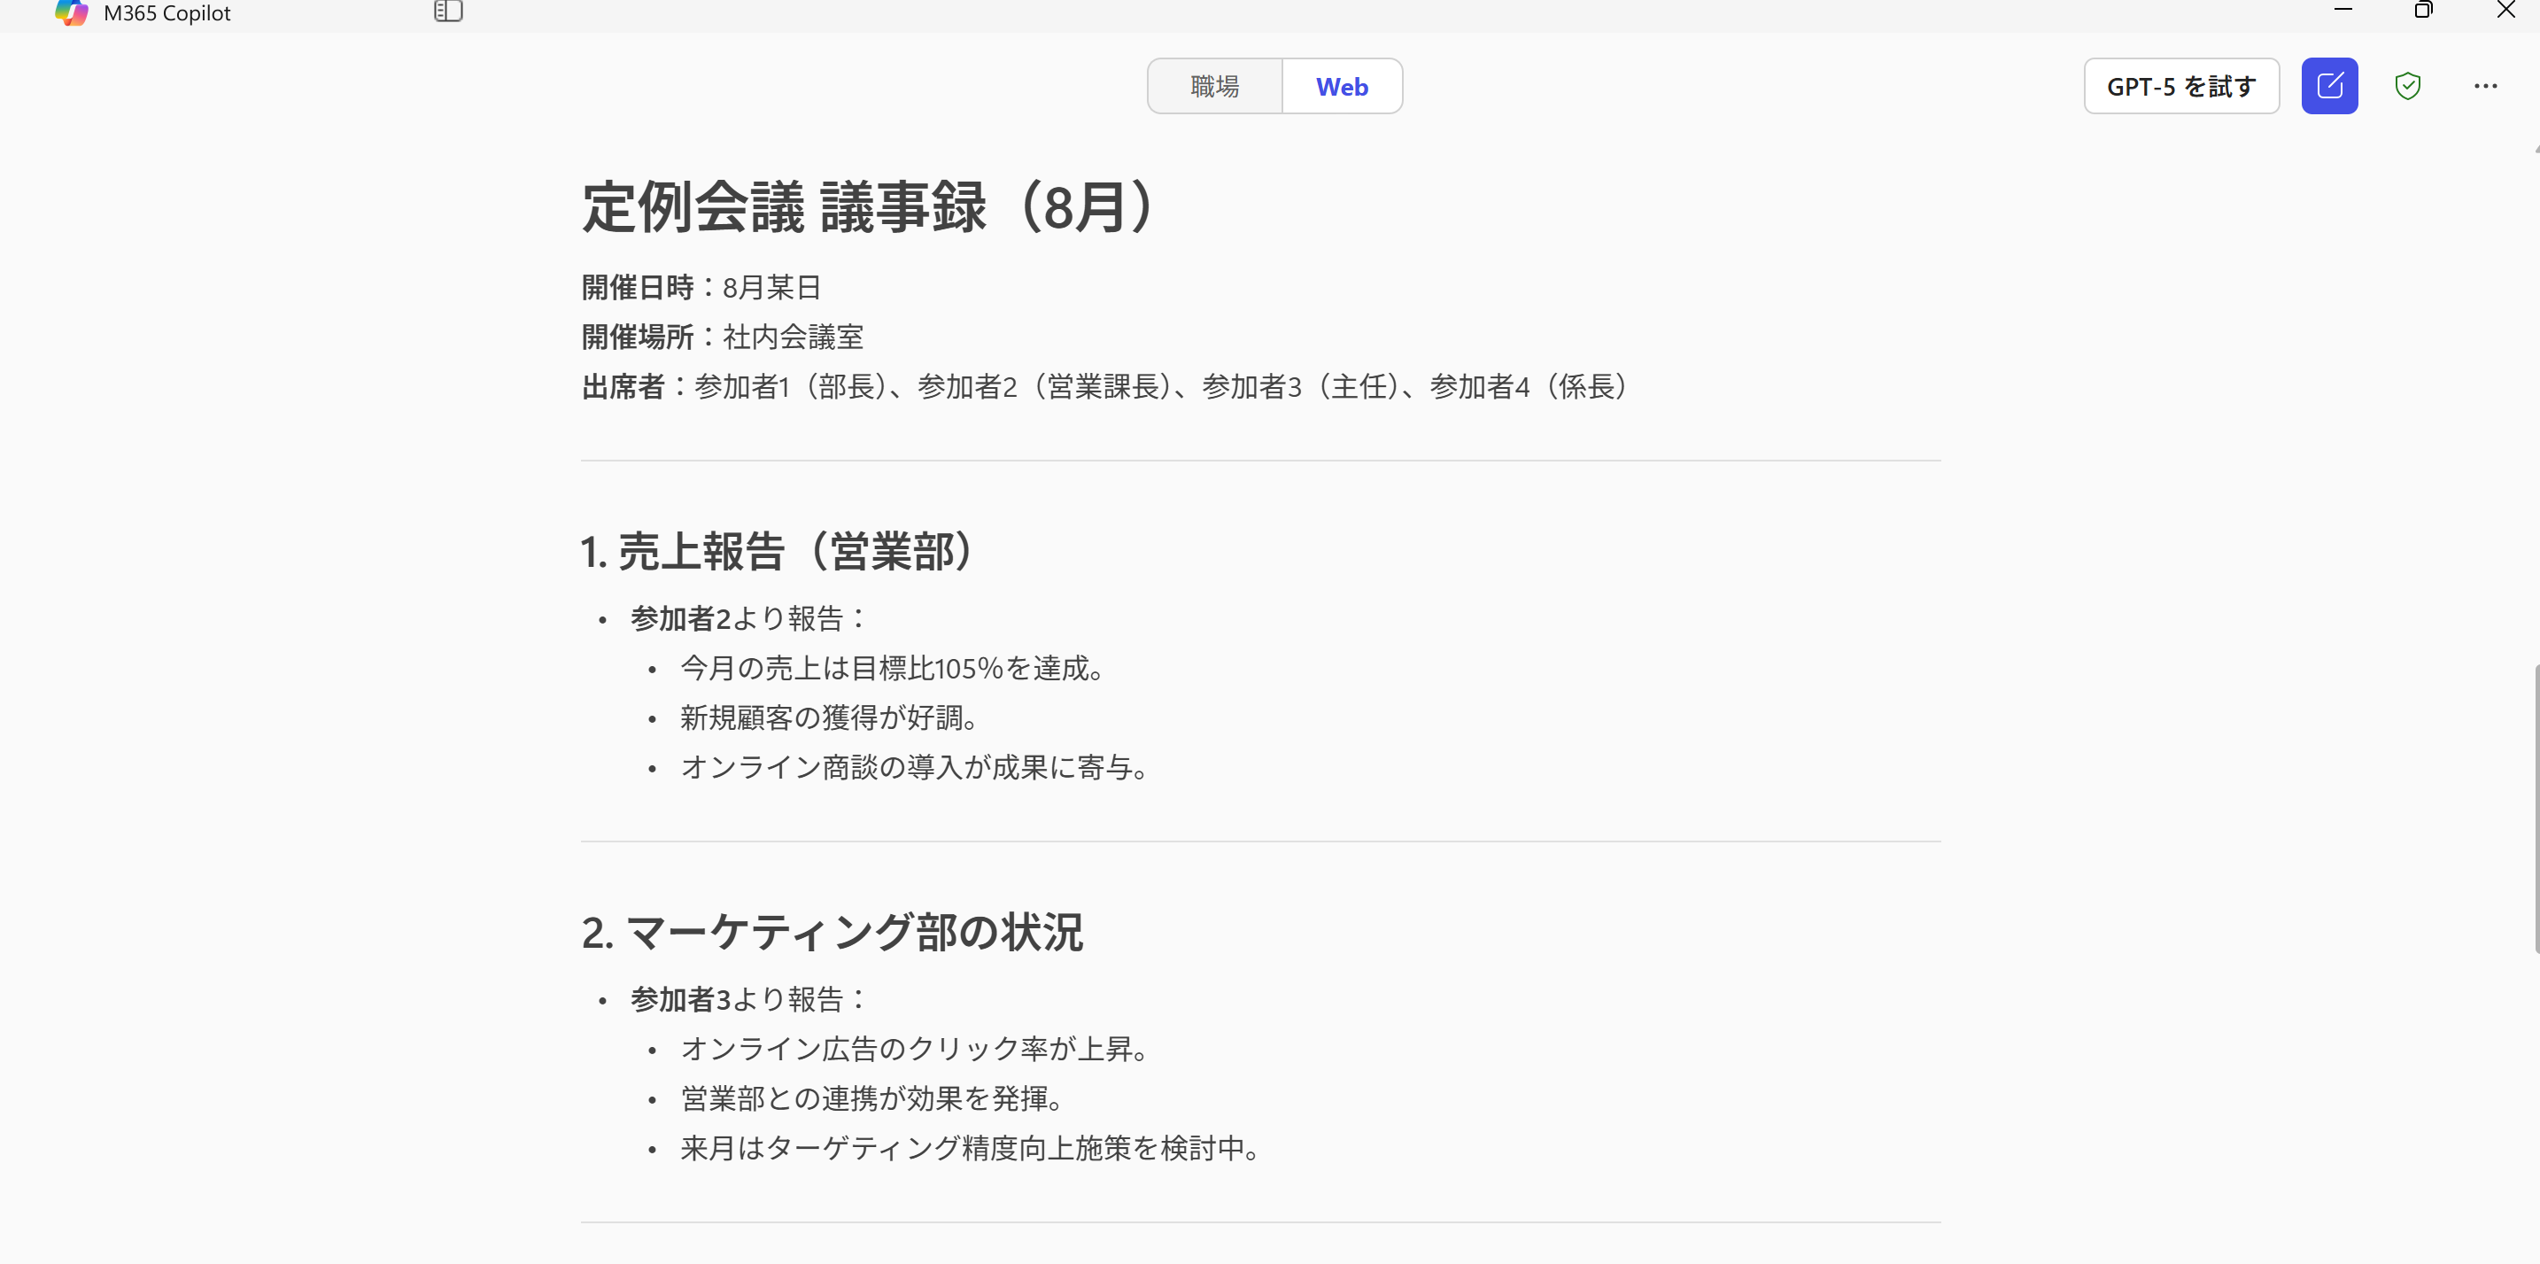Click the GPT-5 を試す button
This screenshot has height=1264, width=2540.
click(2181, 86)
